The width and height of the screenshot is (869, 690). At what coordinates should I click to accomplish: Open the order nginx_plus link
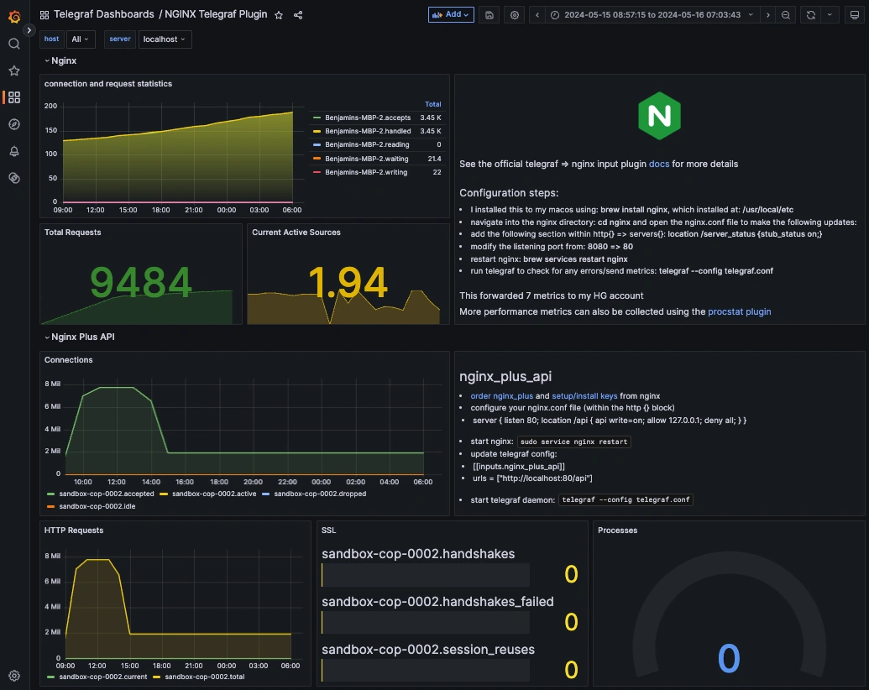pos(501,396)
